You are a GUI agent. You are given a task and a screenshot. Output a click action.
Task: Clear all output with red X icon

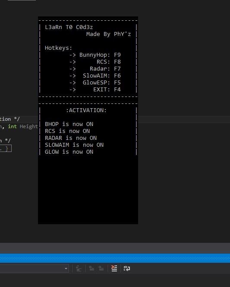click(114, 268)
